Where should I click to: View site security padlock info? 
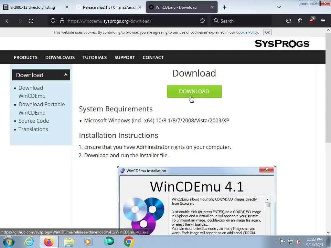point(62,21)
